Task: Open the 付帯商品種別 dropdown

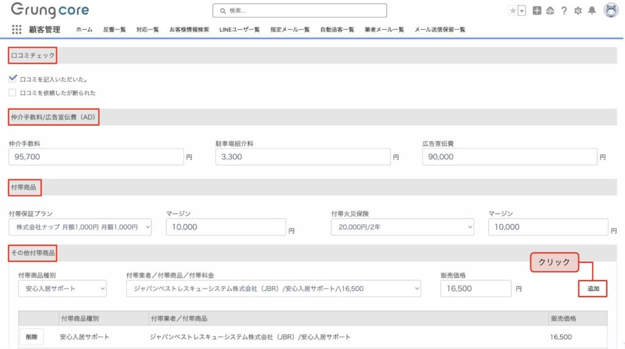Action: (62, 289)
